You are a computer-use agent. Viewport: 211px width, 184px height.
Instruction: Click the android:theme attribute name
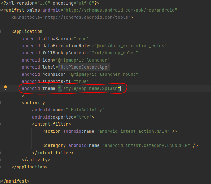39,89
